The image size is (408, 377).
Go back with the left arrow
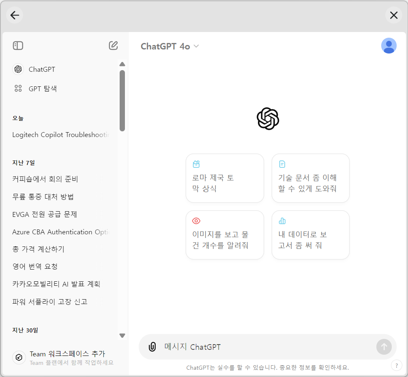(15, 15)
